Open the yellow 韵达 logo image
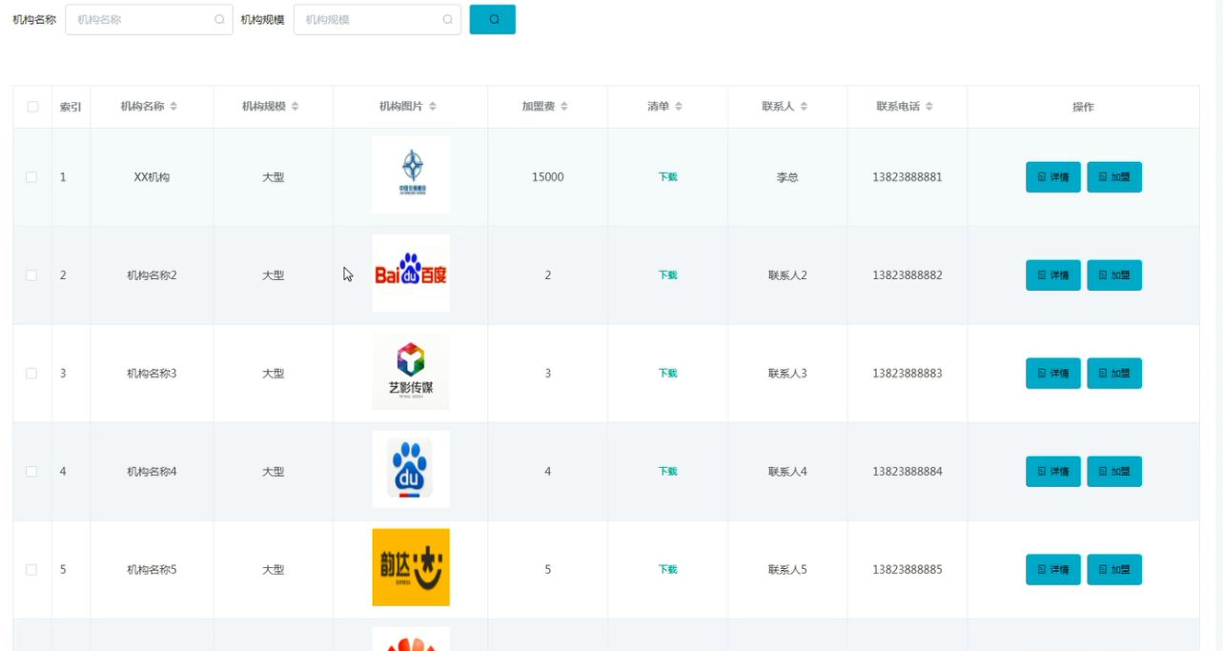The image size is (1223, 651). click(411, 568)
